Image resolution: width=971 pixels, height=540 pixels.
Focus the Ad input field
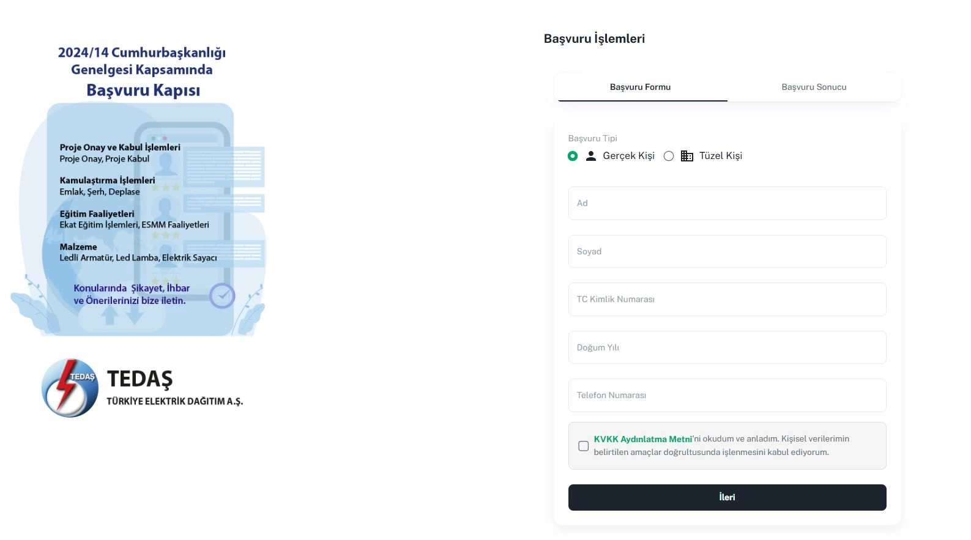point(727,203)
